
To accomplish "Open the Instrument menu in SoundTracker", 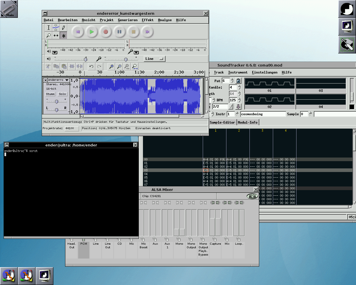I will tap(238, 72).
